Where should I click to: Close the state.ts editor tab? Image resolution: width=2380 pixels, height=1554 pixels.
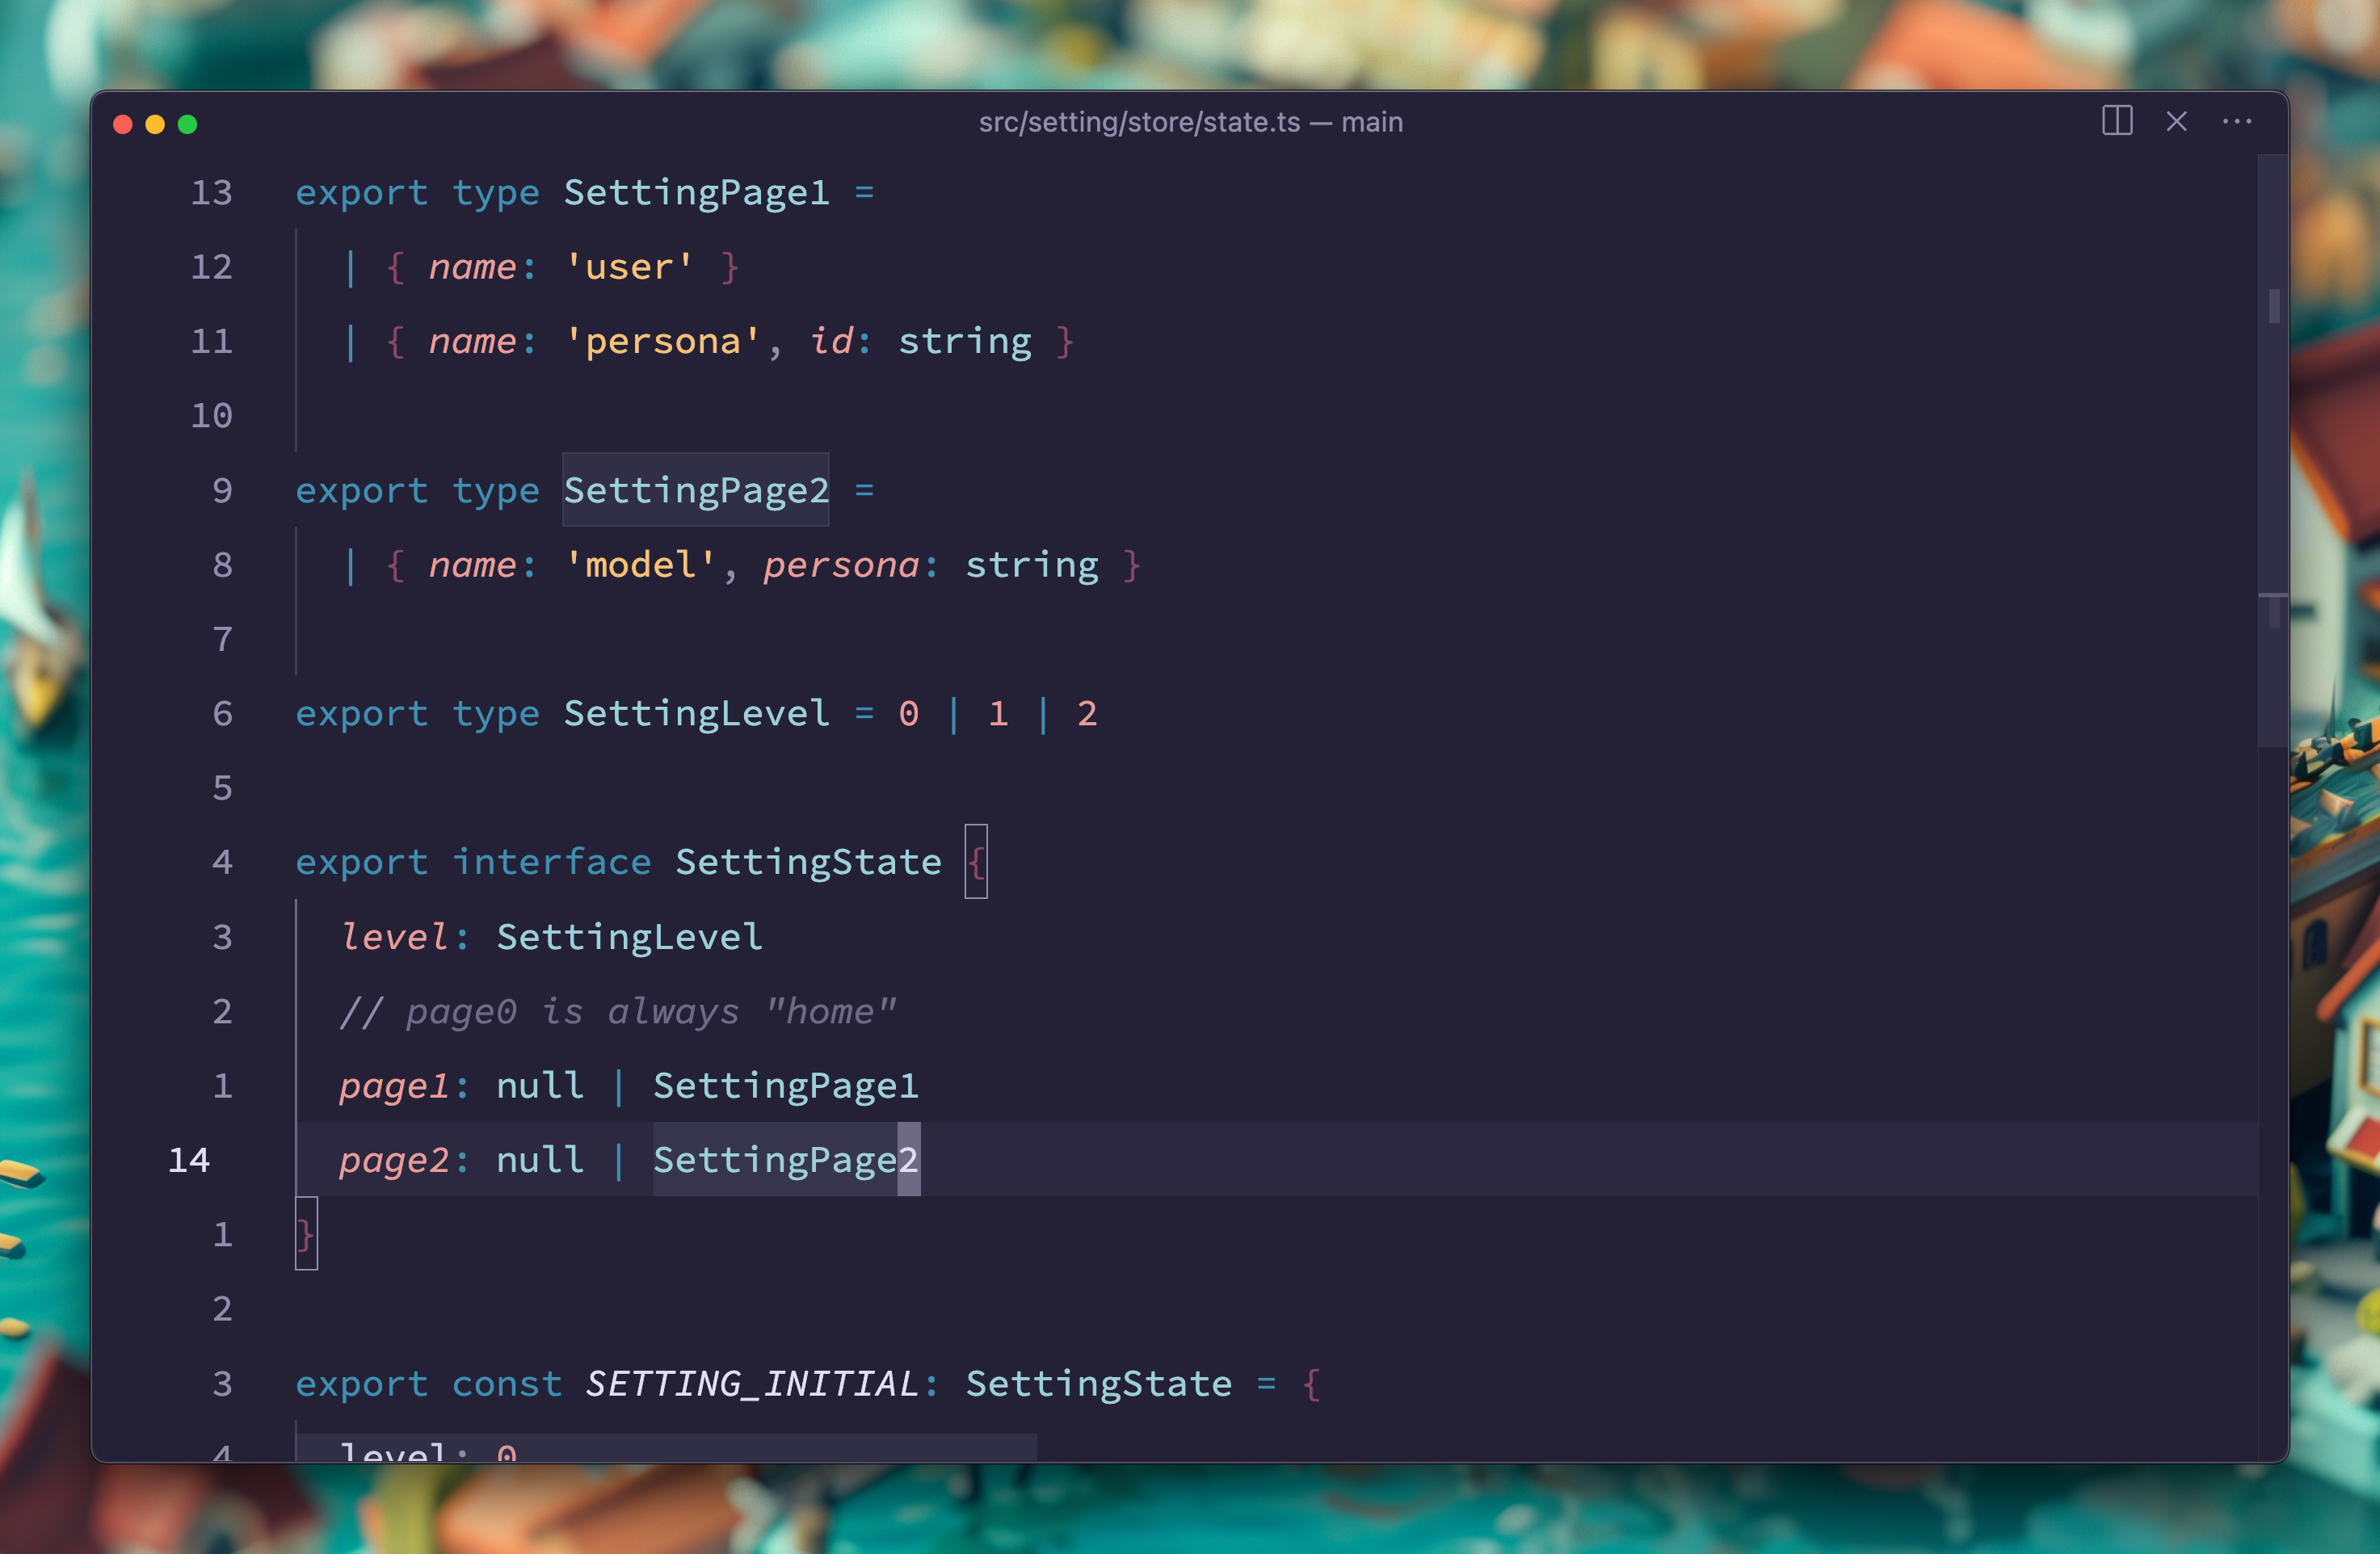[x=2176, y=121]
